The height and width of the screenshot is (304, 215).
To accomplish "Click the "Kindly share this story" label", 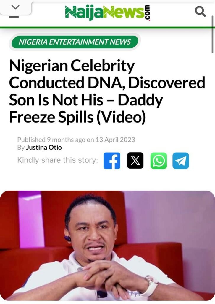I will pyautogui.click(x=57, y=160).
